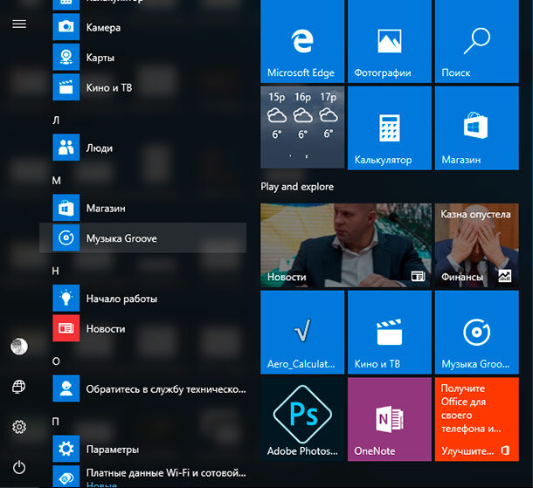Open Aero_Calculator tile
Image resolution: width=533 pixels, height=488 pixels.
(x=302, y=332)
